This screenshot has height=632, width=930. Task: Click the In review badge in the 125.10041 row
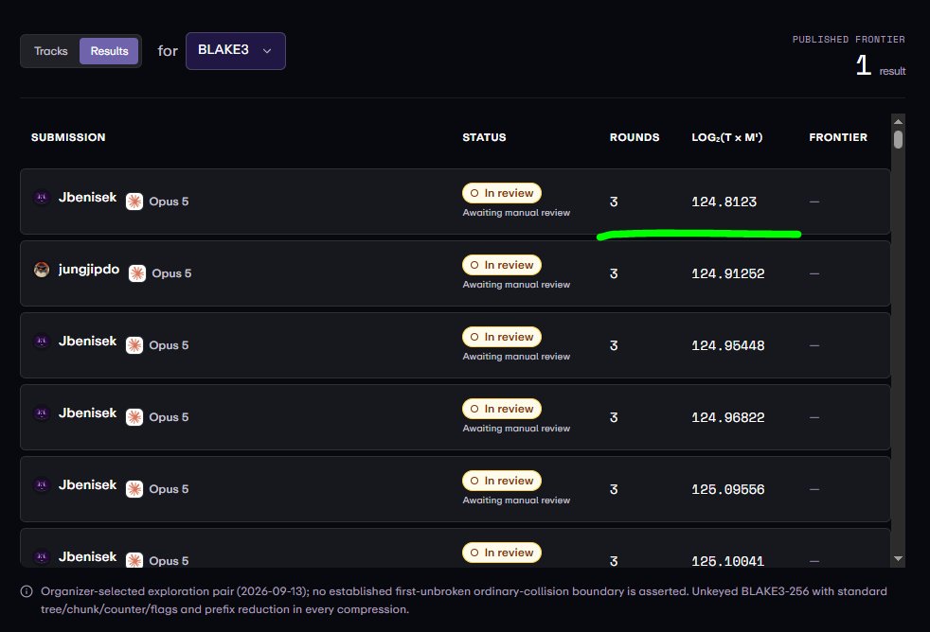(502, 553)
